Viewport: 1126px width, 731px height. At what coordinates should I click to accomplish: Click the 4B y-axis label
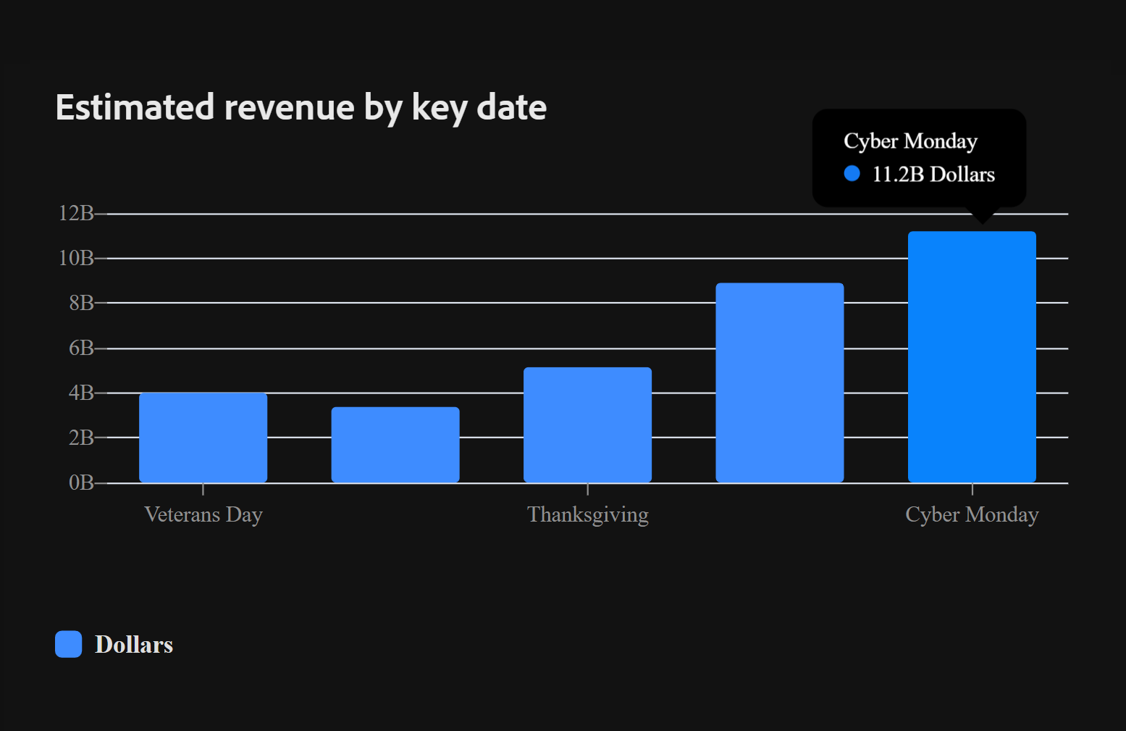pos(82,393)
